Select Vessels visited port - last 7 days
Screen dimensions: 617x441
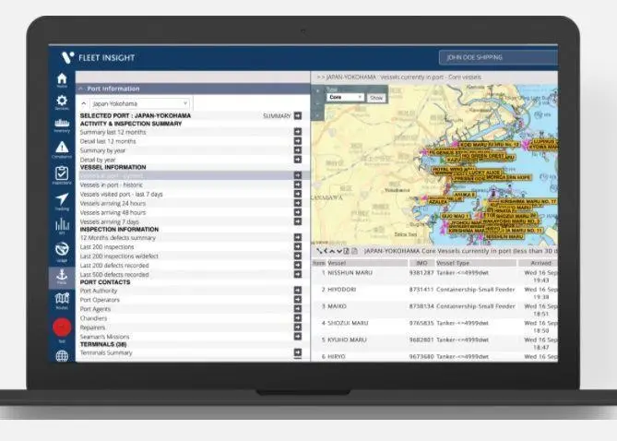point(121,194)
